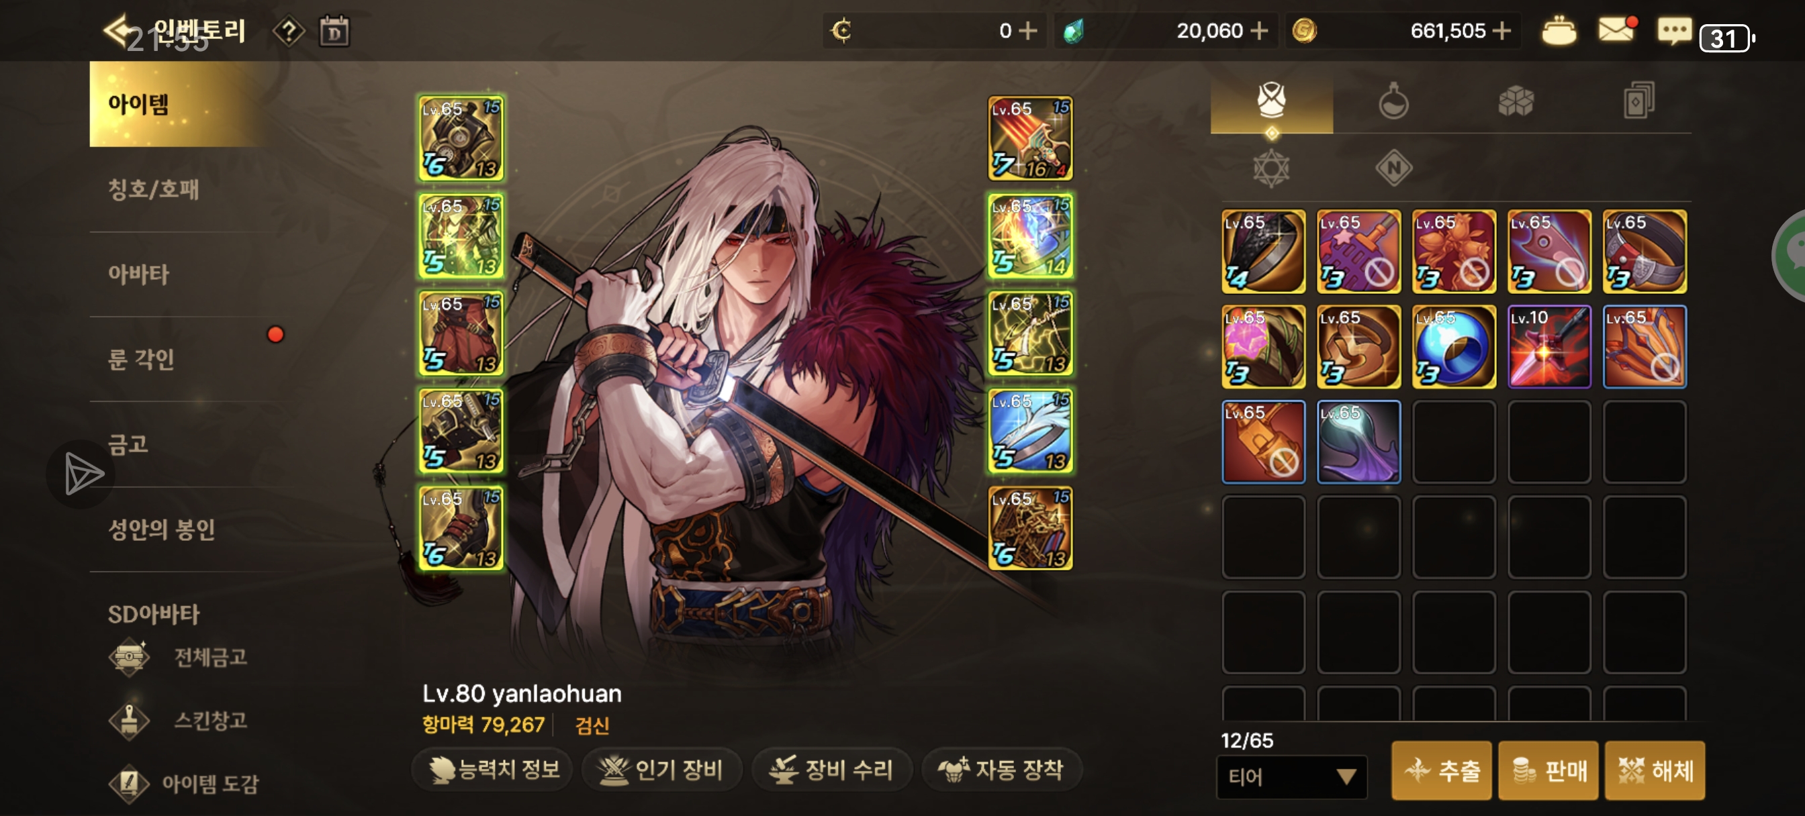
Task: Tap the N diamond filter icon
Action: (1393, 168)
